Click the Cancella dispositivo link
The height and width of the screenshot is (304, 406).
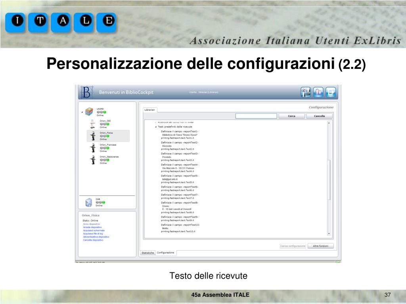[x=93, y=240]
